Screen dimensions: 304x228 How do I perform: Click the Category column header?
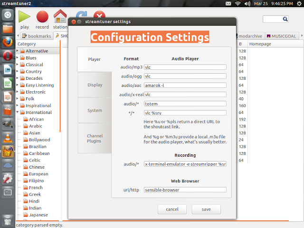tap(38, 44)
